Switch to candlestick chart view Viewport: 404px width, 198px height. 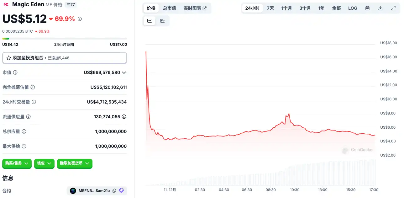pyautogui.click(x=162, y=21)
